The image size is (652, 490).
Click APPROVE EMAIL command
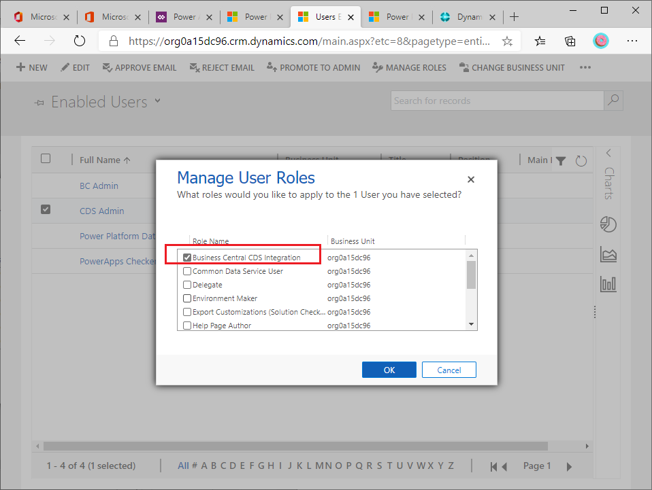[x=140, y=67]
